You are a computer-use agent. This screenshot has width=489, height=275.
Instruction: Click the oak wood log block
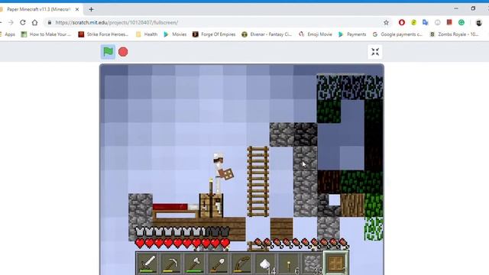352,205
